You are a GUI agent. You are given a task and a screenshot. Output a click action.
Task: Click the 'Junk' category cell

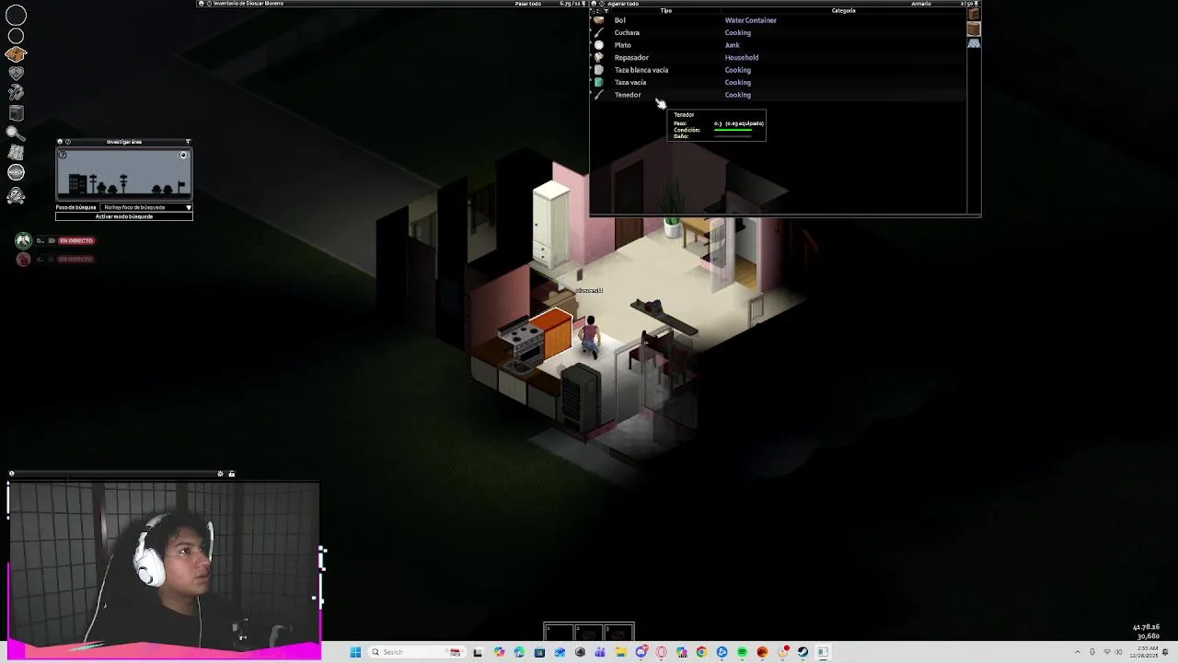[732, 45]
